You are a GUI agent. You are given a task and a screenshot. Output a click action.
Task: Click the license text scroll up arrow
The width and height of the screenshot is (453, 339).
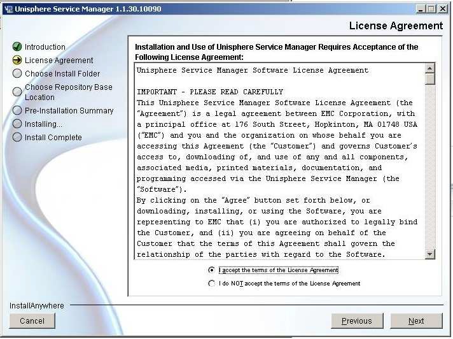[429, 69]
